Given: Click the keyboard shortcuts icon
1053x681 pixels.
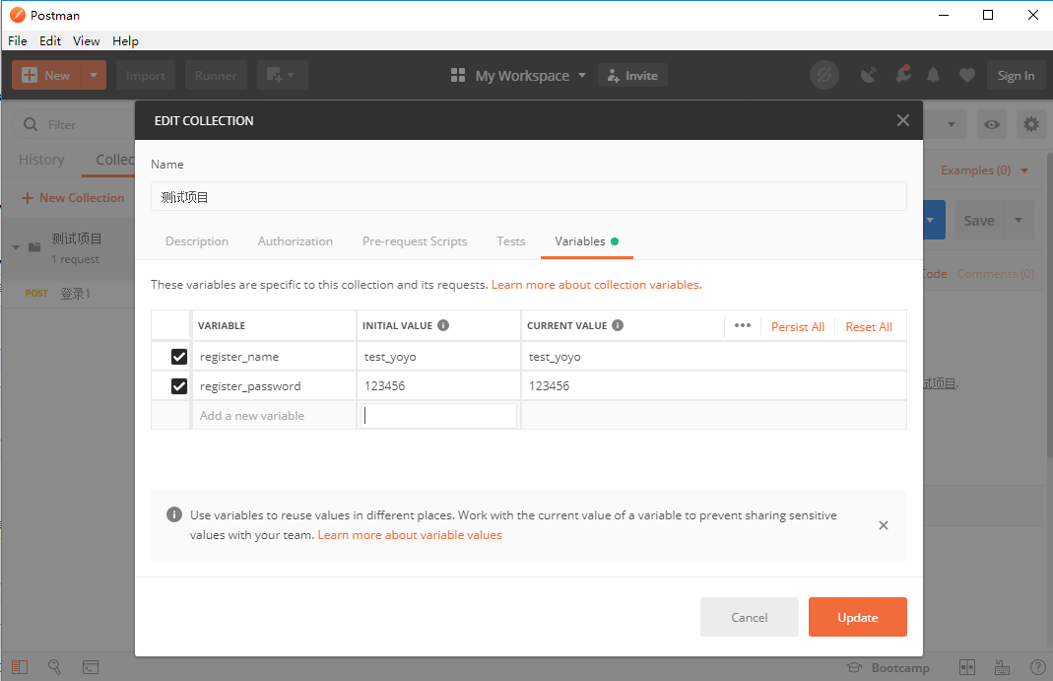Looking at the screenshot, I should [1001, 667].
